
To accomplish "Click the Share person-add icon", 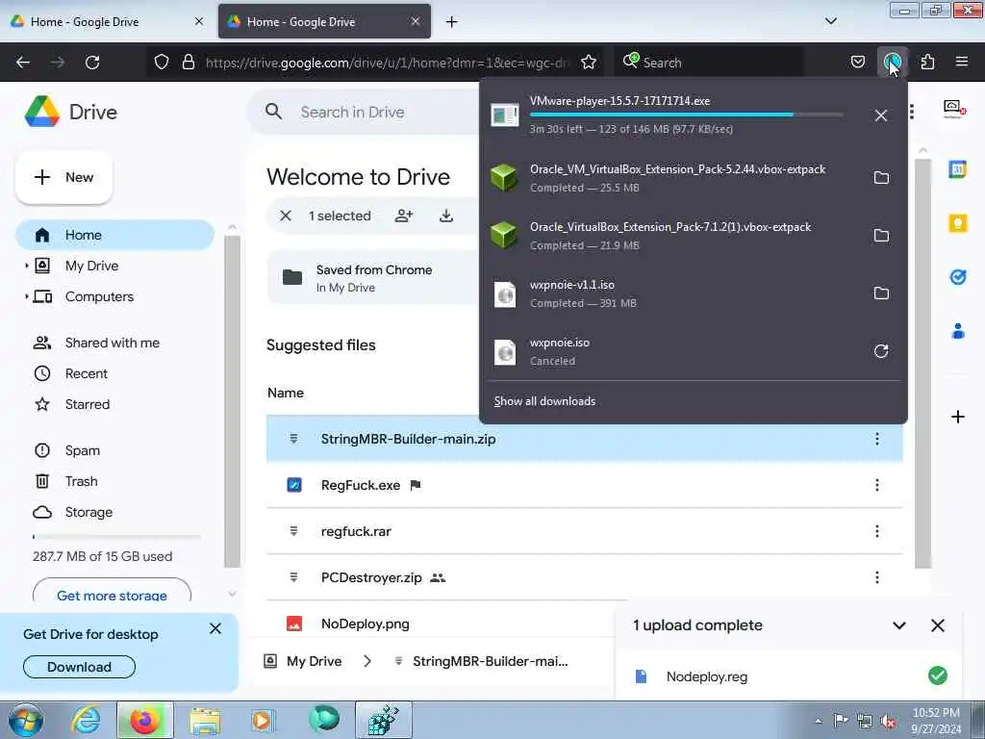I will point(403,217).
